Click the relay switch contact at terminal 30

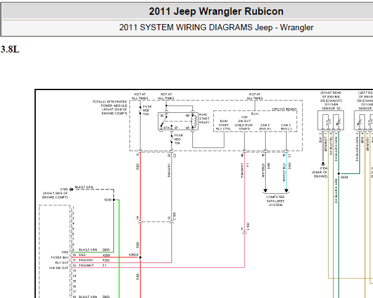click(163, 121)
